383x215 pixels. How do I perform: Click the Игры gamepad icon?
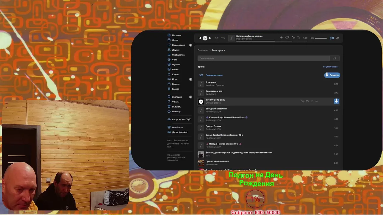169,79
